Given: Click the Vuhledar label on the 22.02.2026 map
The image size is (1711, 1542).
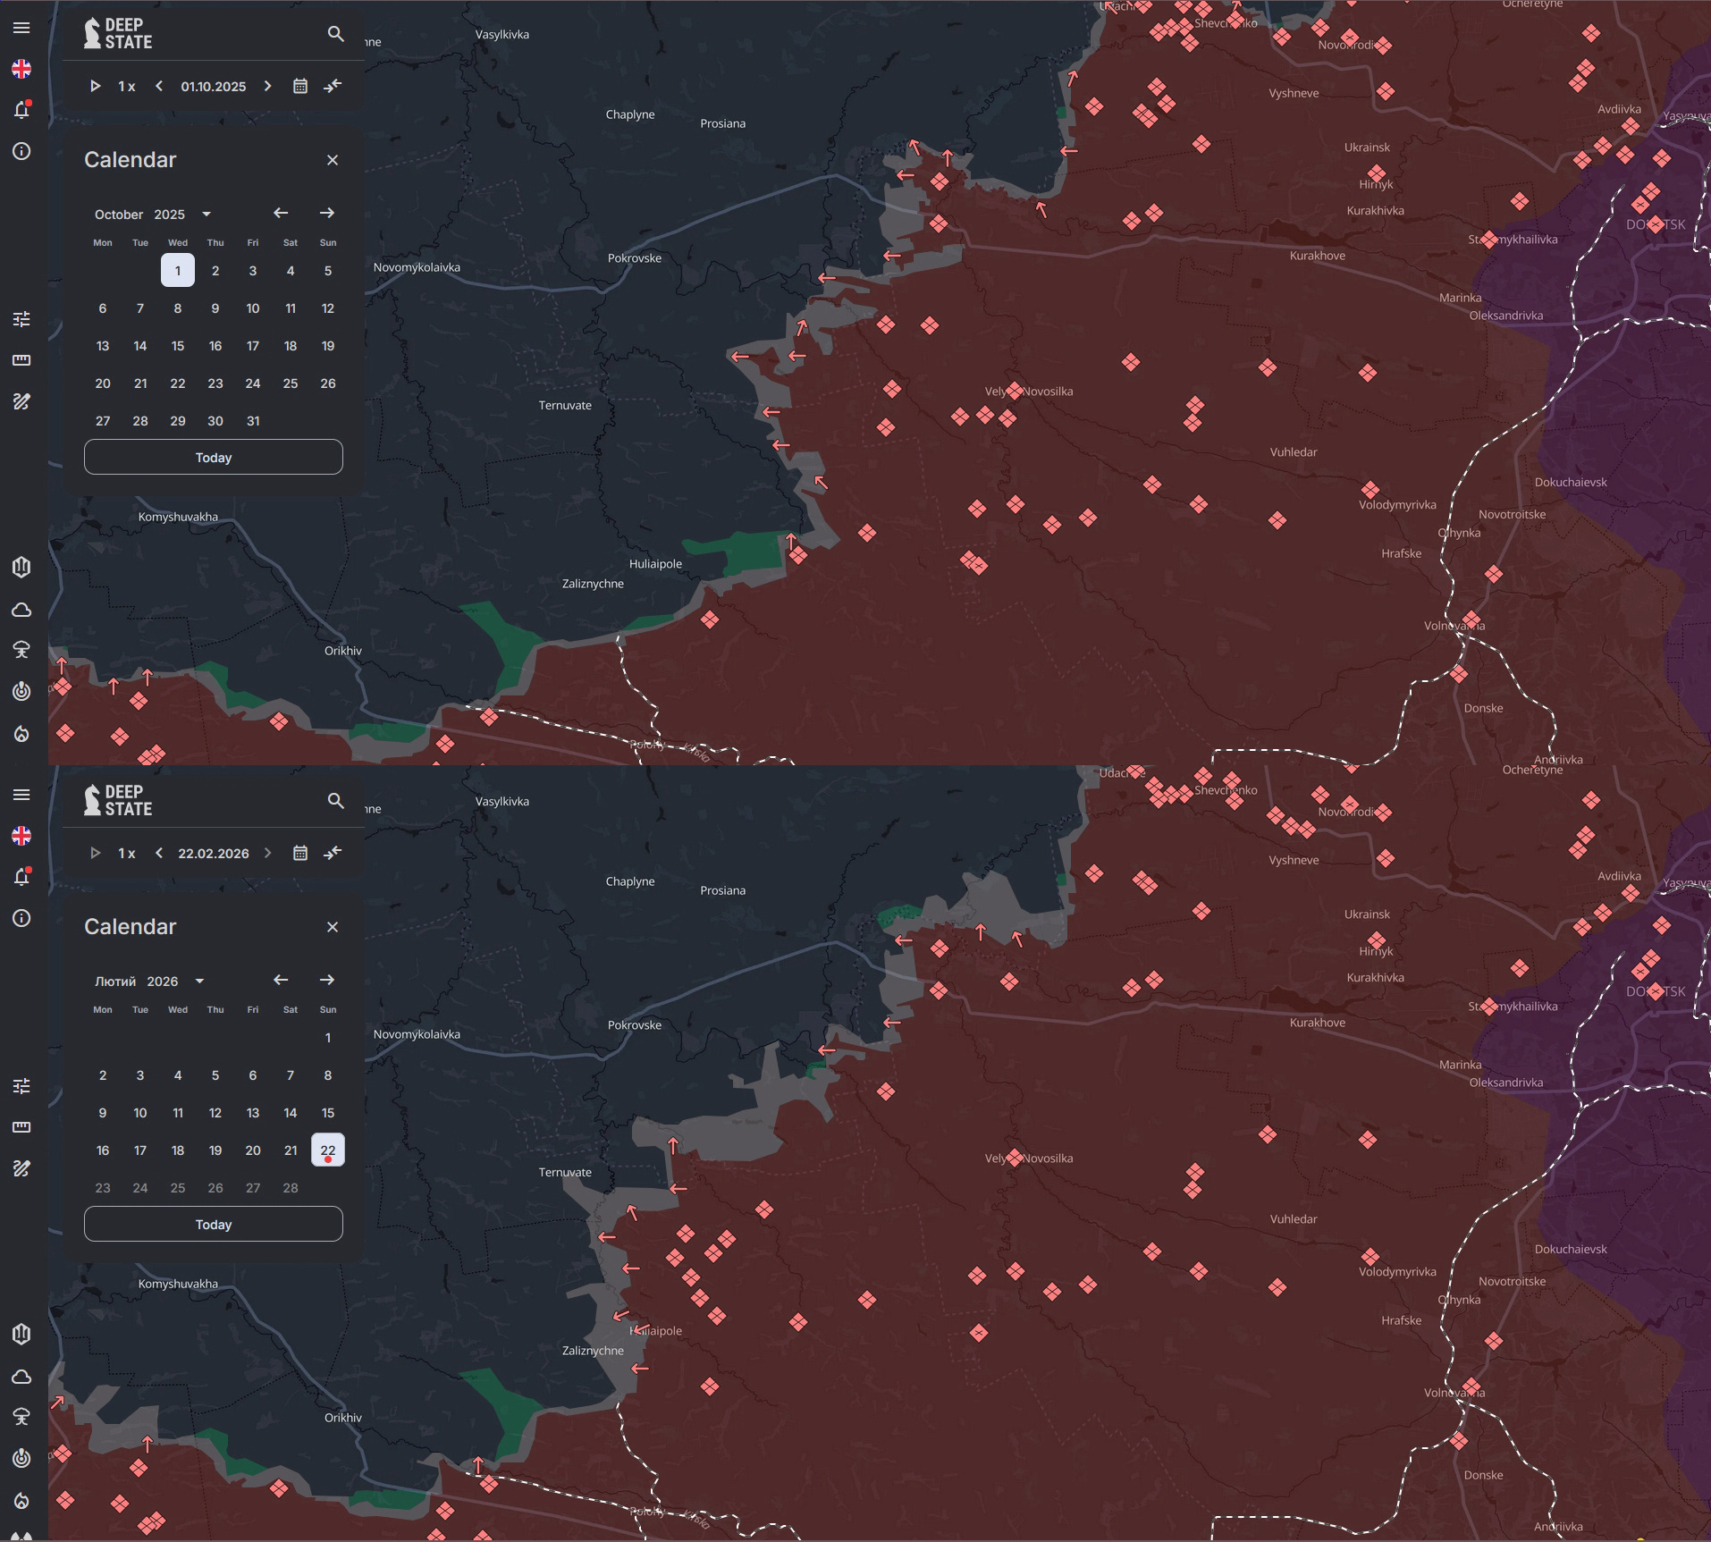Looking at the screenshot, I should tap(1294, 1219).
